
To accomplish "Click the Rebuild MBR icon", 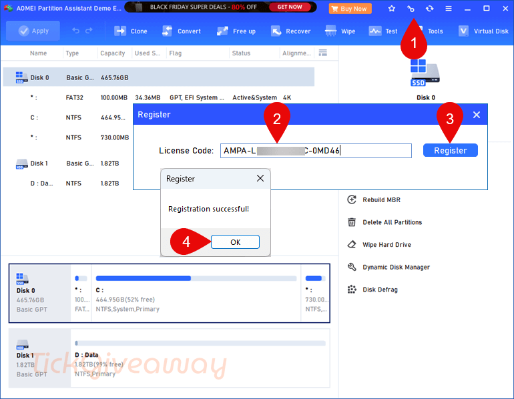I will [x=352, y=199].
